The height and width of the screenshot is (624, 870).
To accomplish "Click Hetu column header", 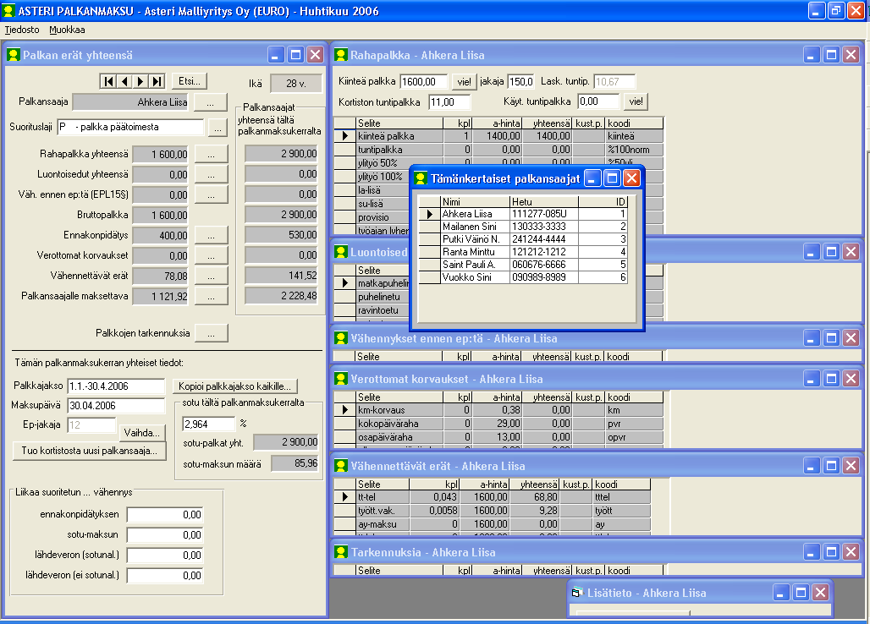I will click(x=543, y=202).
